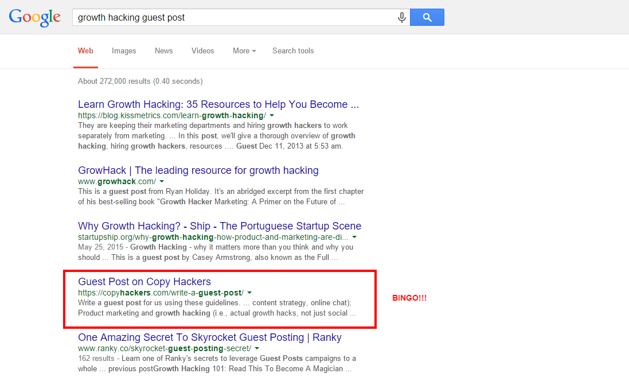Click the www.growhack.com URL text
This screenshot has height=381, width=629.
click(x=117, y=181)
